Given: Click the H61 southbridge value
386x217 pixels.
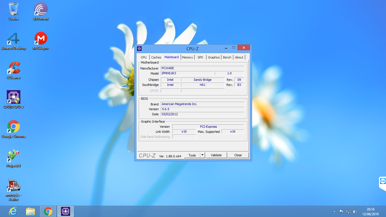Looking at the screenshot, I should [203, 85].
